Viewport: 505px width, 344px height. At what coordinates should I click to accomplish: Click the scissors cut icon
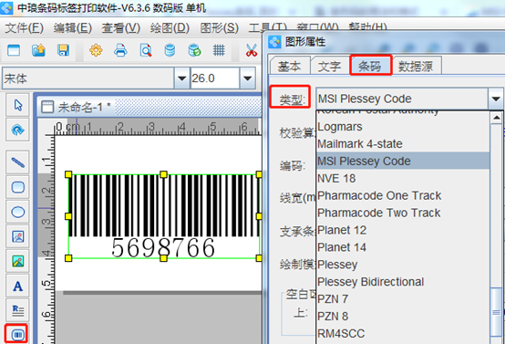click(x=252, y=50)
